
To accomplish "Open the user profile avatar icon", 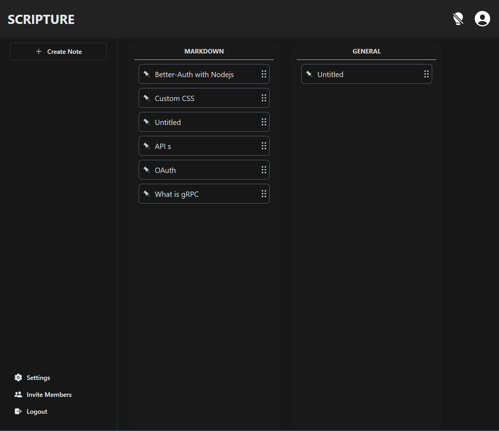I will [482, 19].
